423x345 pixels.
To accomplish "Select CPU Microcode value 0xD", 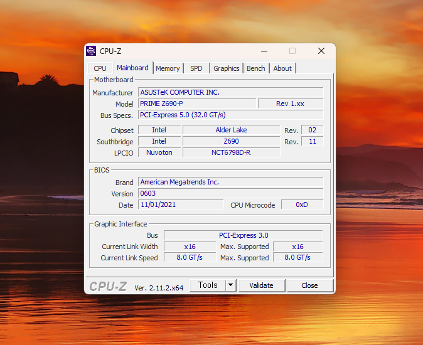I will 302,204.
